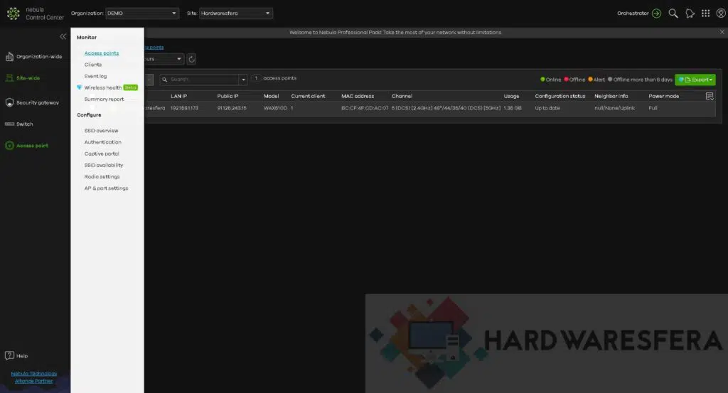Open Export dropdown button

[x=695, y=80]
